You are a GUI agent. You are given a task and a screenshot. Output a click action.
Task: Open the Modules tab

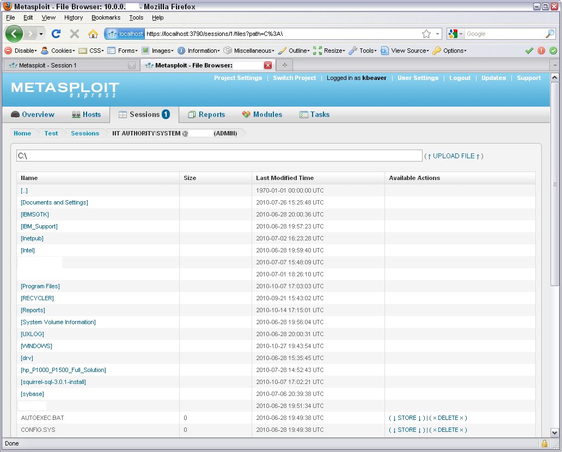[262, 115]
